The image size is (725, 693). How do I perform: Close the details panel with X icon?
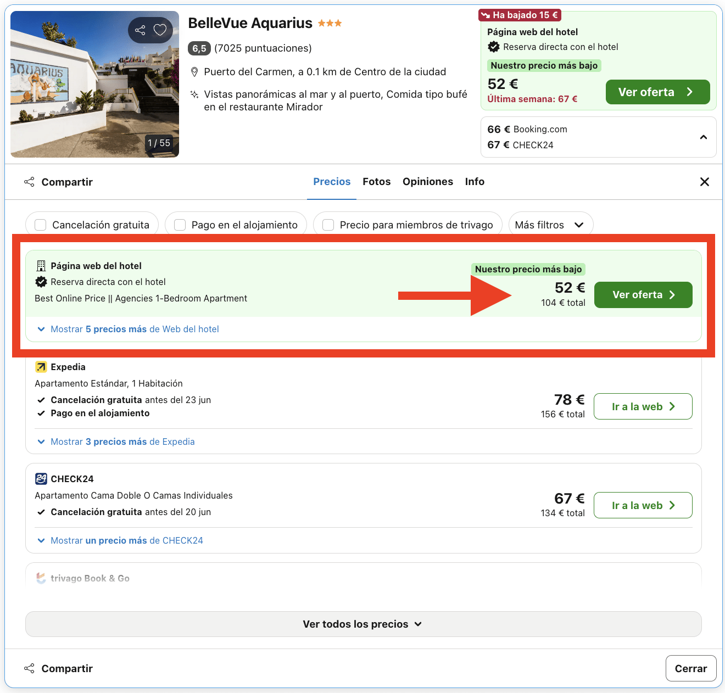[705, 182]
